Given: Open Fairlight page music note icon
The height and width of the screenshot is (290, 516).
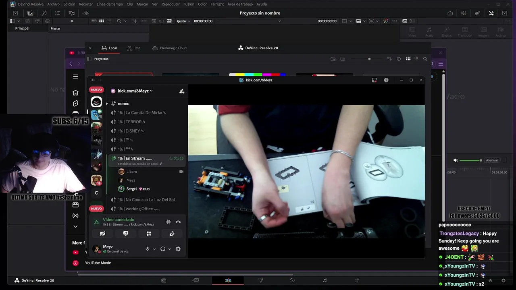Looking at the screenshot, I should (x=325, y=280).
